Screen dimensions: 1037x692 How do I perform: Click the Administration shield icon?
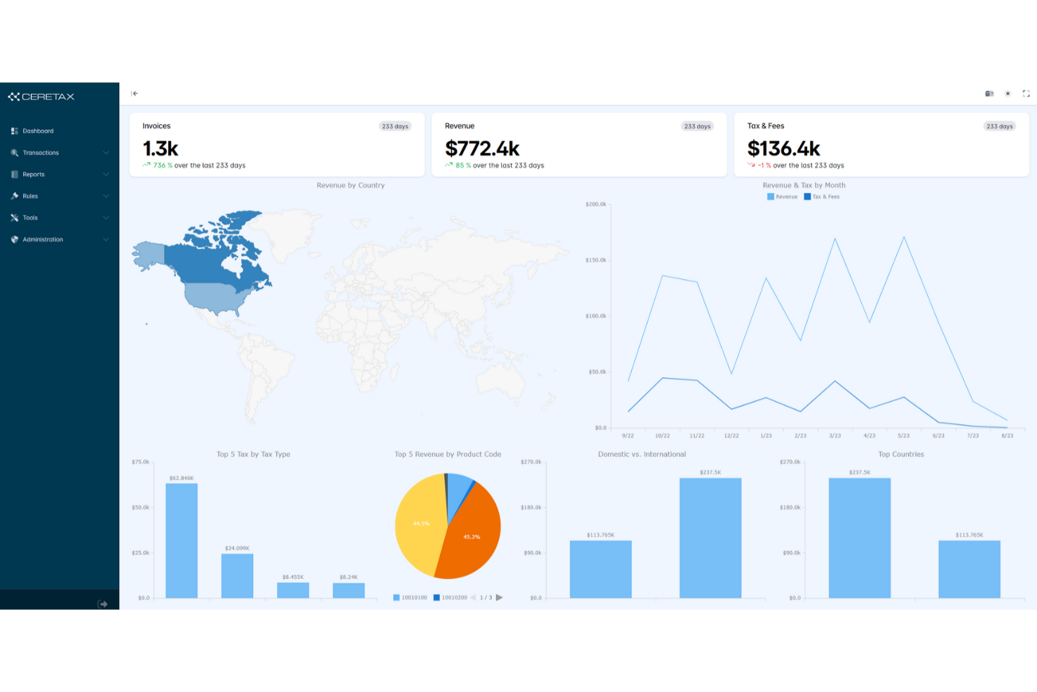click(x=15, y=240)
